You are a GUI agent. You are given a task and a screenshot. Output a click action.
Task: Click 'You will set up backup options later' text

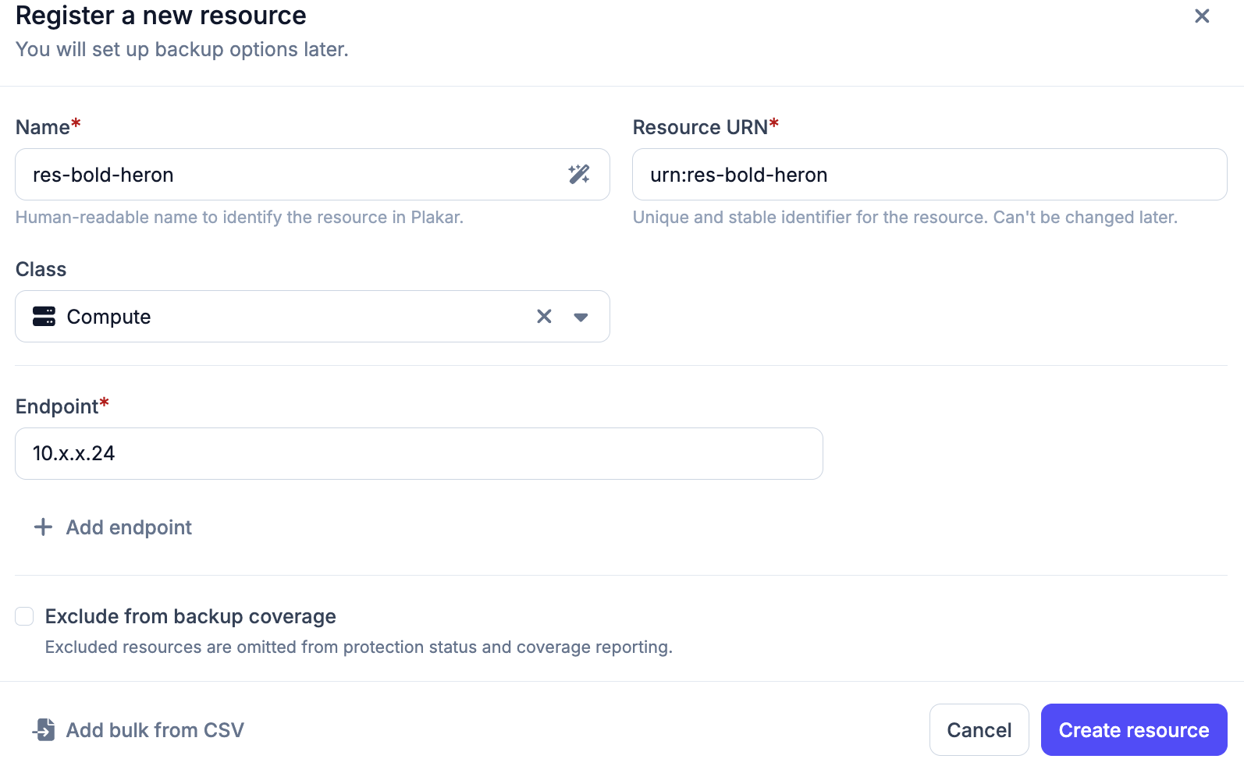tap(182, 49)
